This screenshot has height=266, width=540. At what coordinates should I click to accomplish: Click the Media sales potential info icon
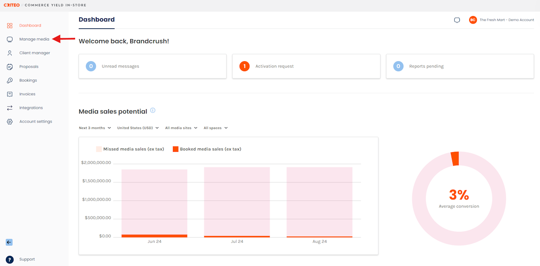[153, 110]
